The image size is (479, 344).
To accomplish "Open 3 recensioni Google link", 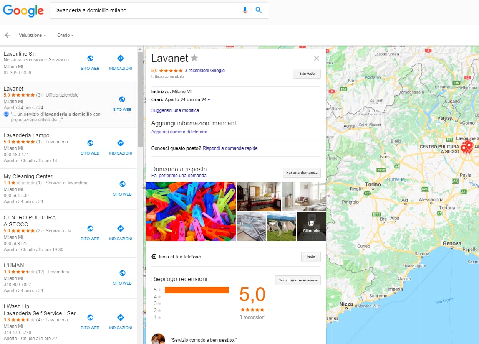I will click(205, 71).
